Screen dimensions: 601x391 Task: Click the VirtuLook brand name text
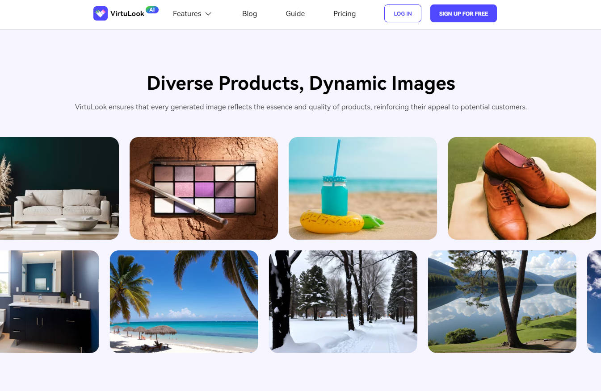(x=127, y=13)
